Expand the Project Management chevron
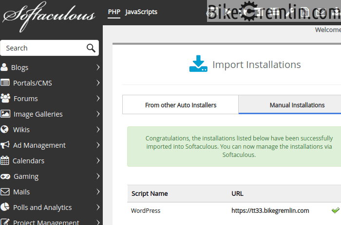Screen dimensions: 341x225 (x=98, y=222)
